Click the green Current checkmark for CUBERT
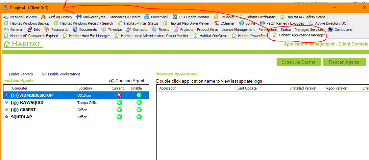The image size is (369, 160). click(x=119, y=110)
